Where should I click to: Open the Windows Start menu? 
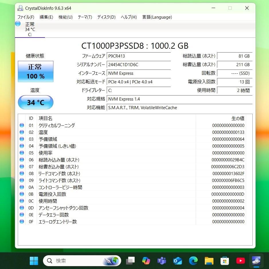click(34, 261)
